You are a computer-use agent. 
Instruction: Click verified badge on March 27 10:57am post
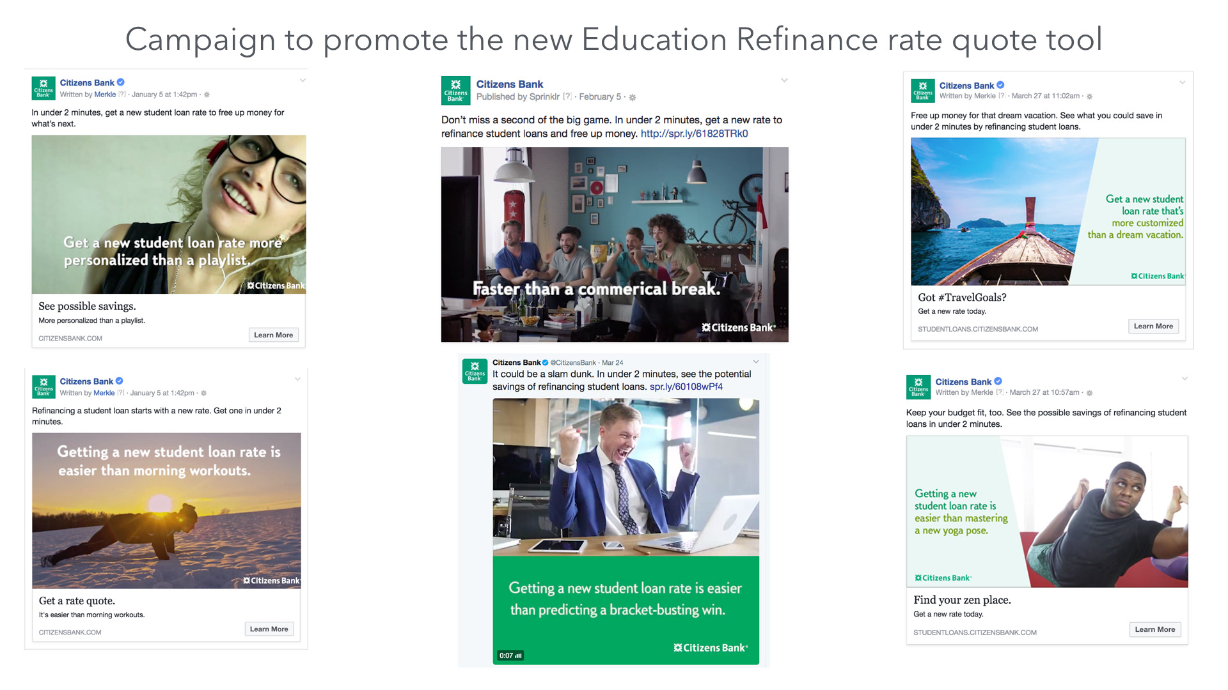[x=998, y=381]
